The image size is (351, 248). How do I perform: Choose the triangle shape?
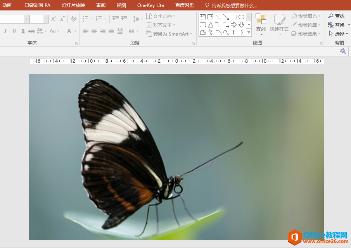coord(211,25)
